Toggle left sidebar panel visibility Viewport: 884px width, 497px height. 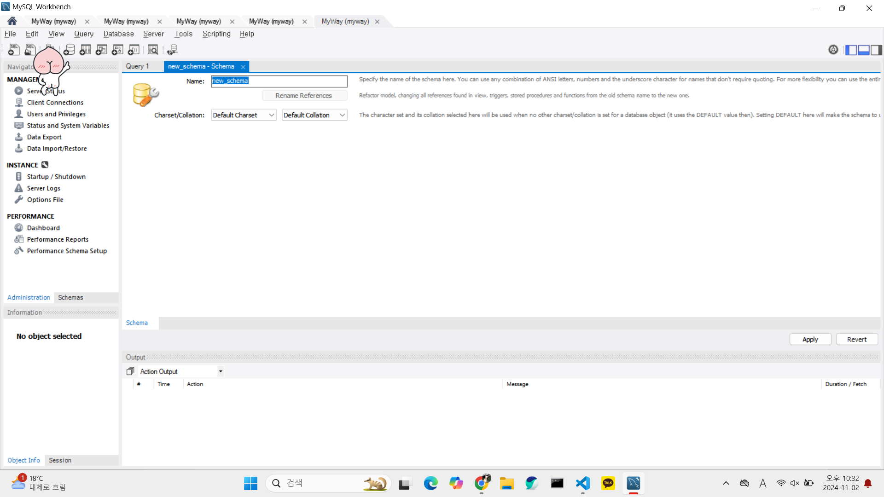point(851,50)
